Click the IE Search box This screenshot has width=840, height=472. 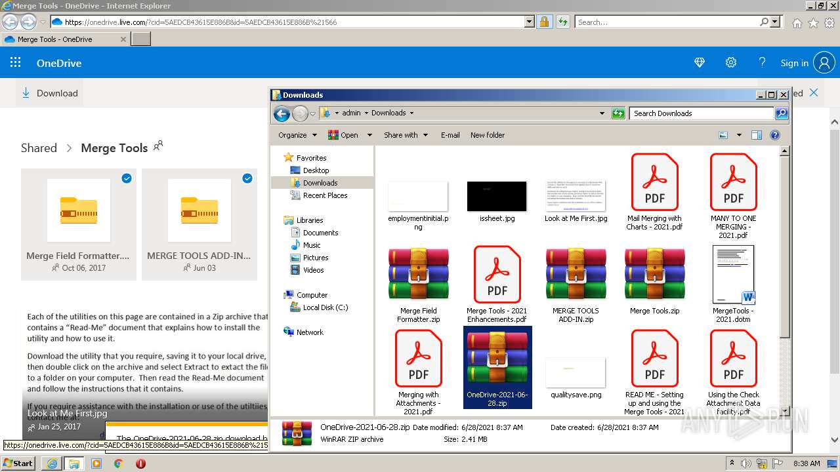coord(667,22)
